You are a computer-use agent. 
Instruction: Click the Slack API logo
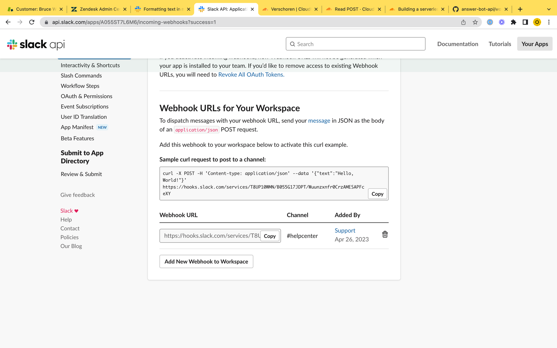click(36, 44)
